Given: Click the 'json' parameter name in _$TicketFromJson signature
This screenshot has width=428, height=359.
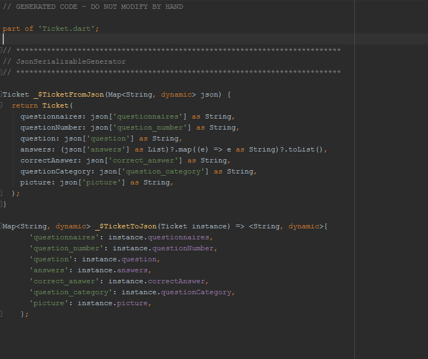Looking at the screenshot, I should 209,94.
